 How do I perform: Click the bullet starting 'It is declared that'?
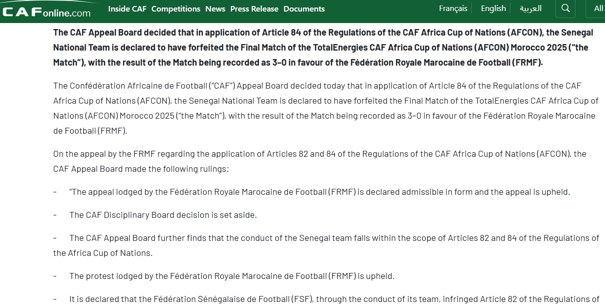coord(334,299)
